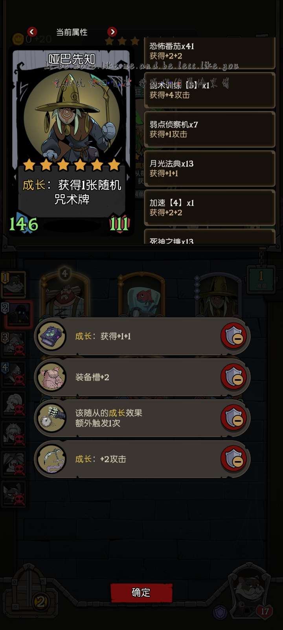Remove the +2攻击 equipment via shield button
Screen dimensions: 283x630
tap(234, 459)
